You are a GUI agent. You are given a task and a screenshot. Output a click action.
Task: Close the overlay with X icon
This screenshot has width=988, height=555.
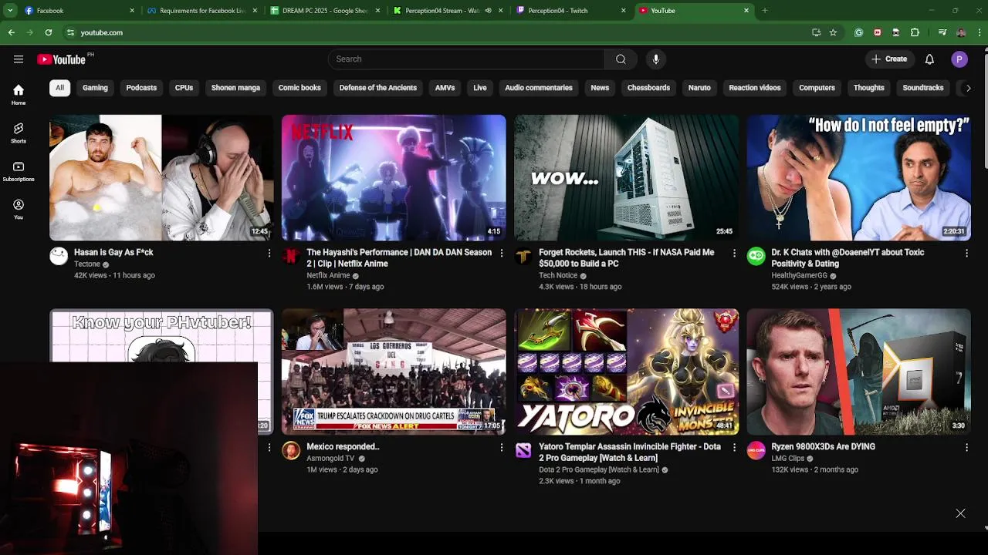[x=960, y=513]
